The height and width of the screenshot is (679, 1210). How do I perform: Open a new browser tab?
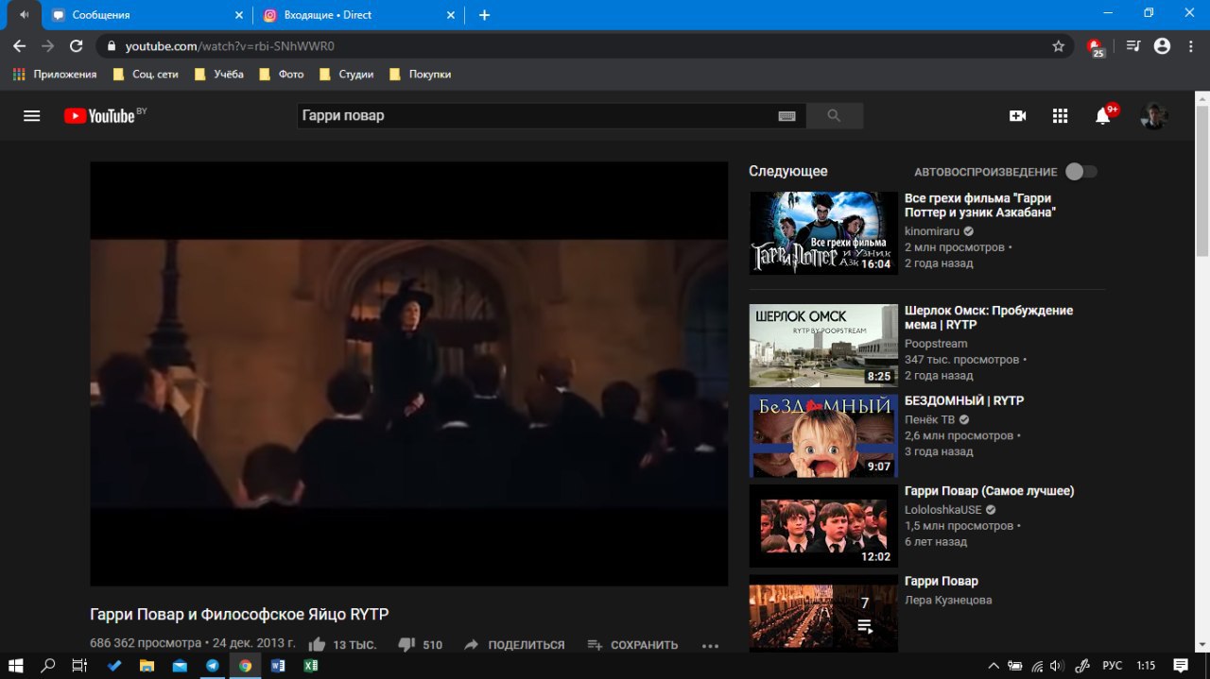click(x=484, y=15)
